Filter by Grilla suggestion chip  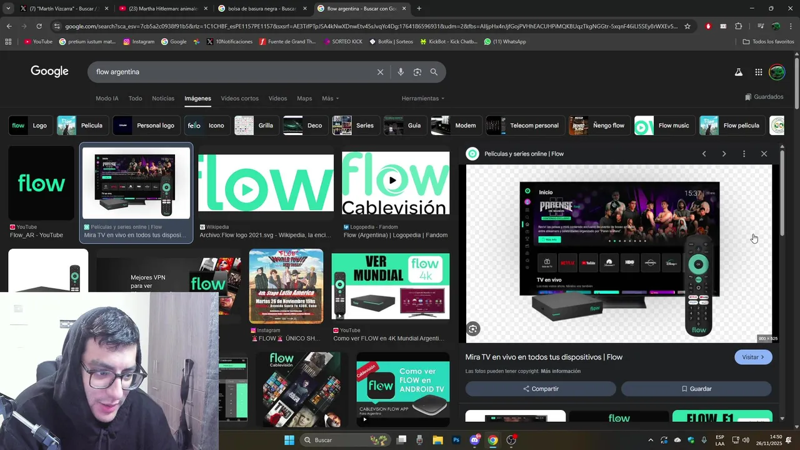[x=257, y=126]
